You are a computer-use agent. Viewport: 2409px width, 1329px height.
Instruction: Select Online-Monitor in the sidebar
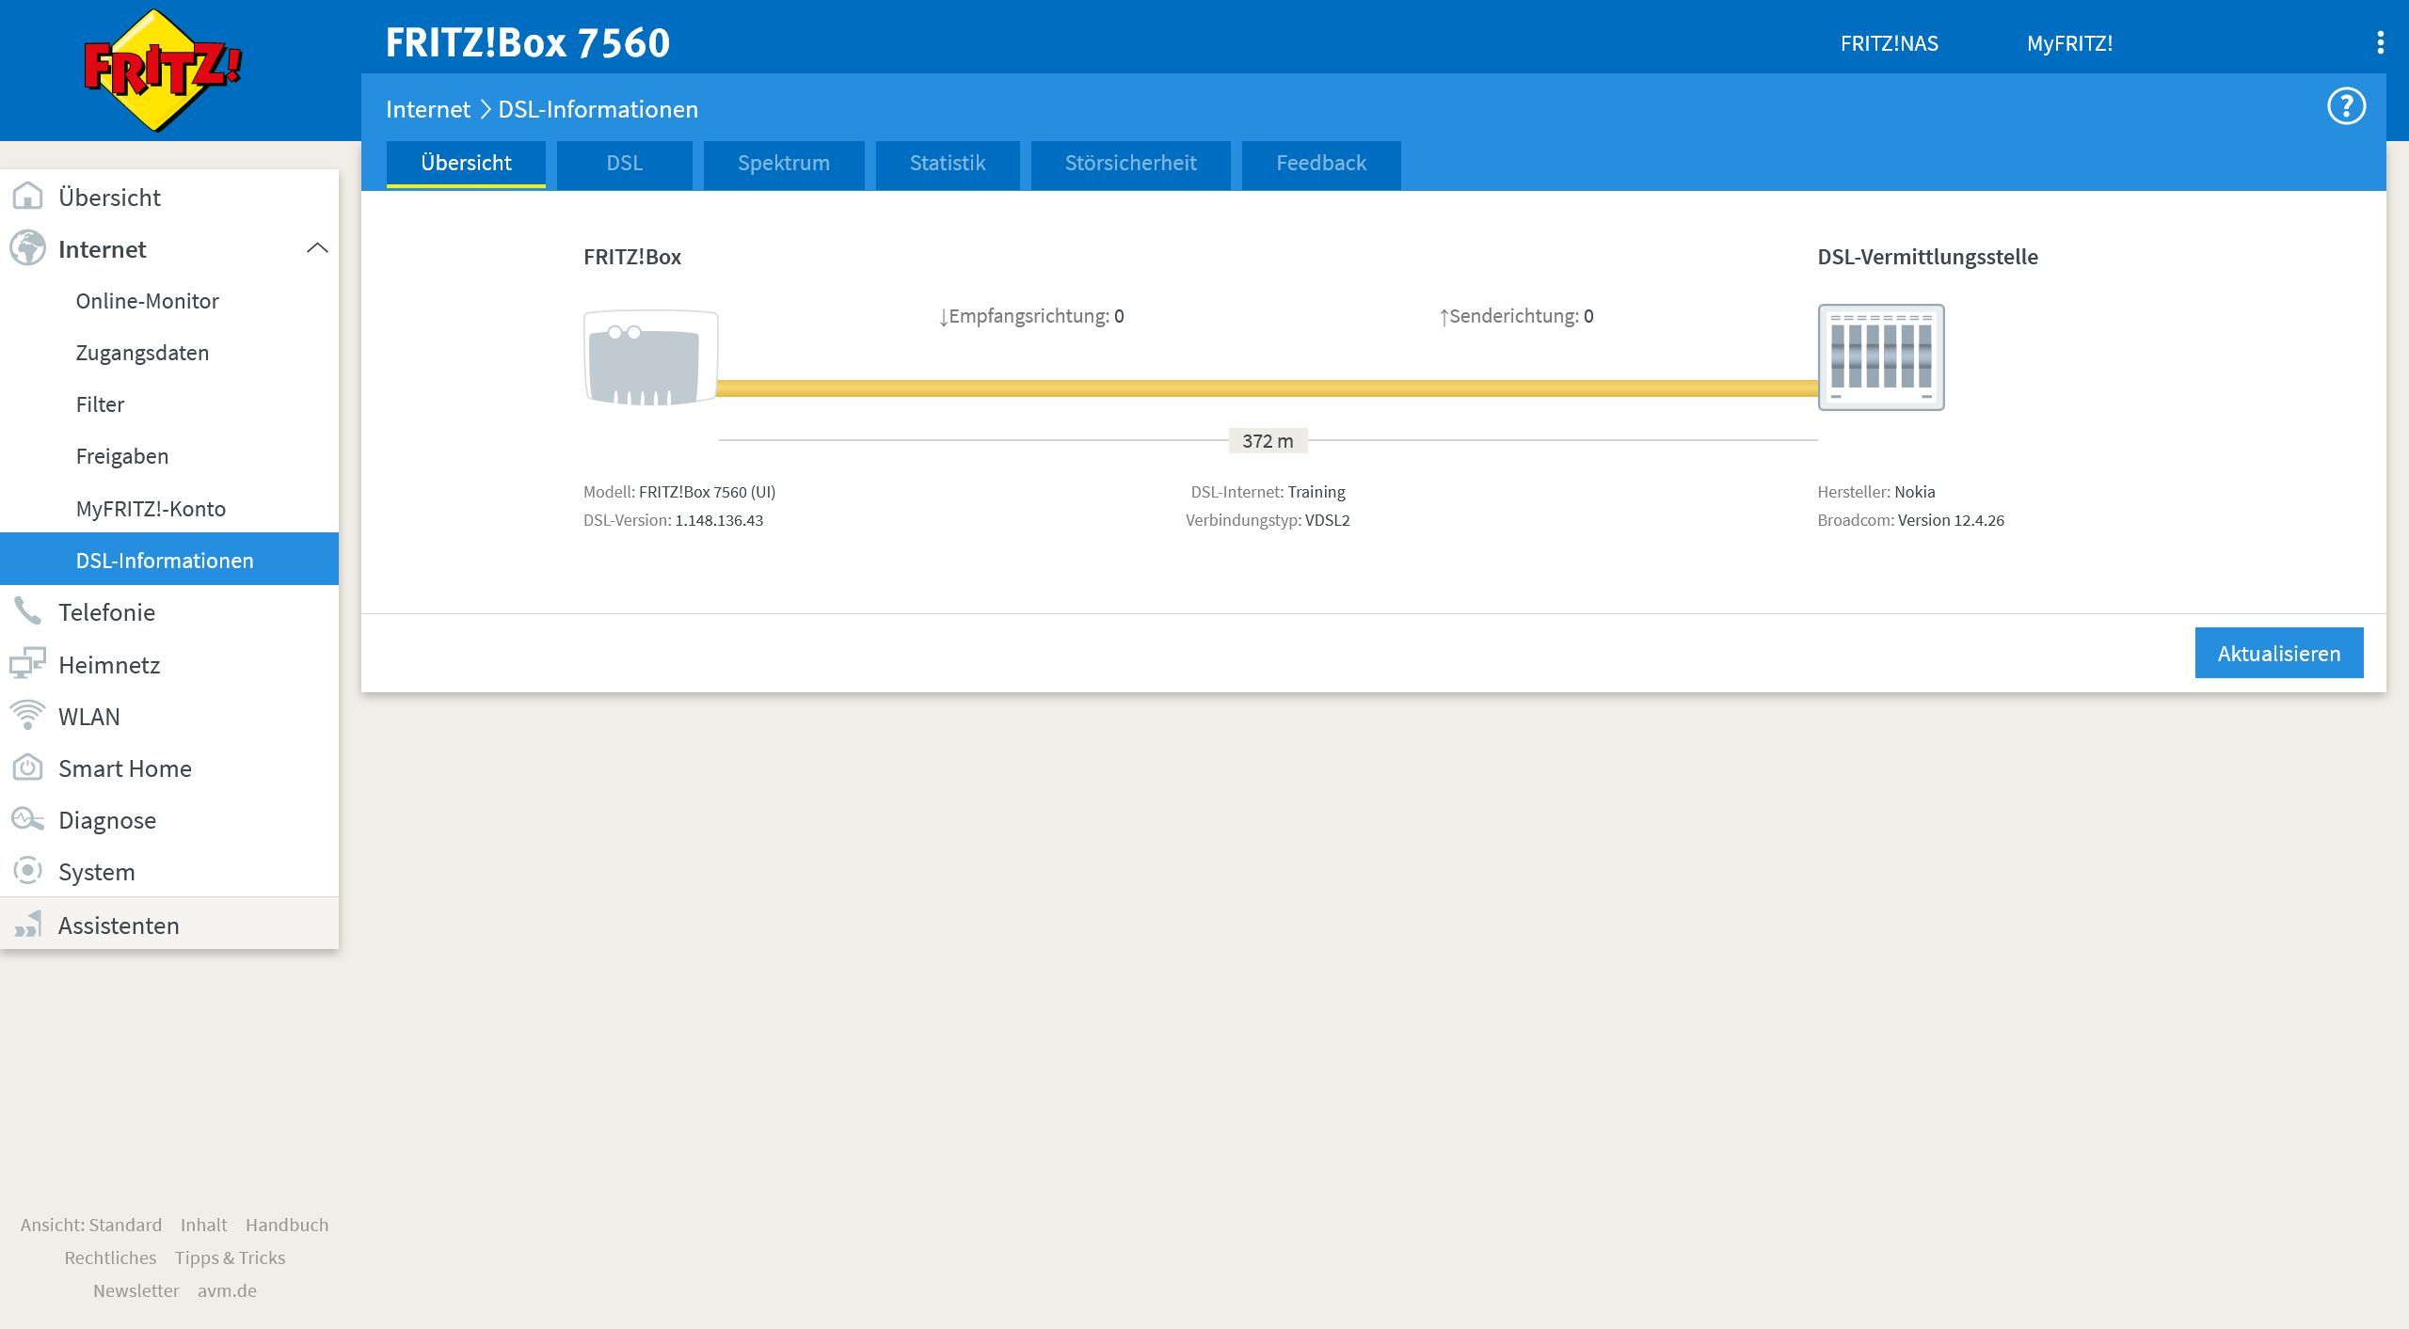point(147,301)
